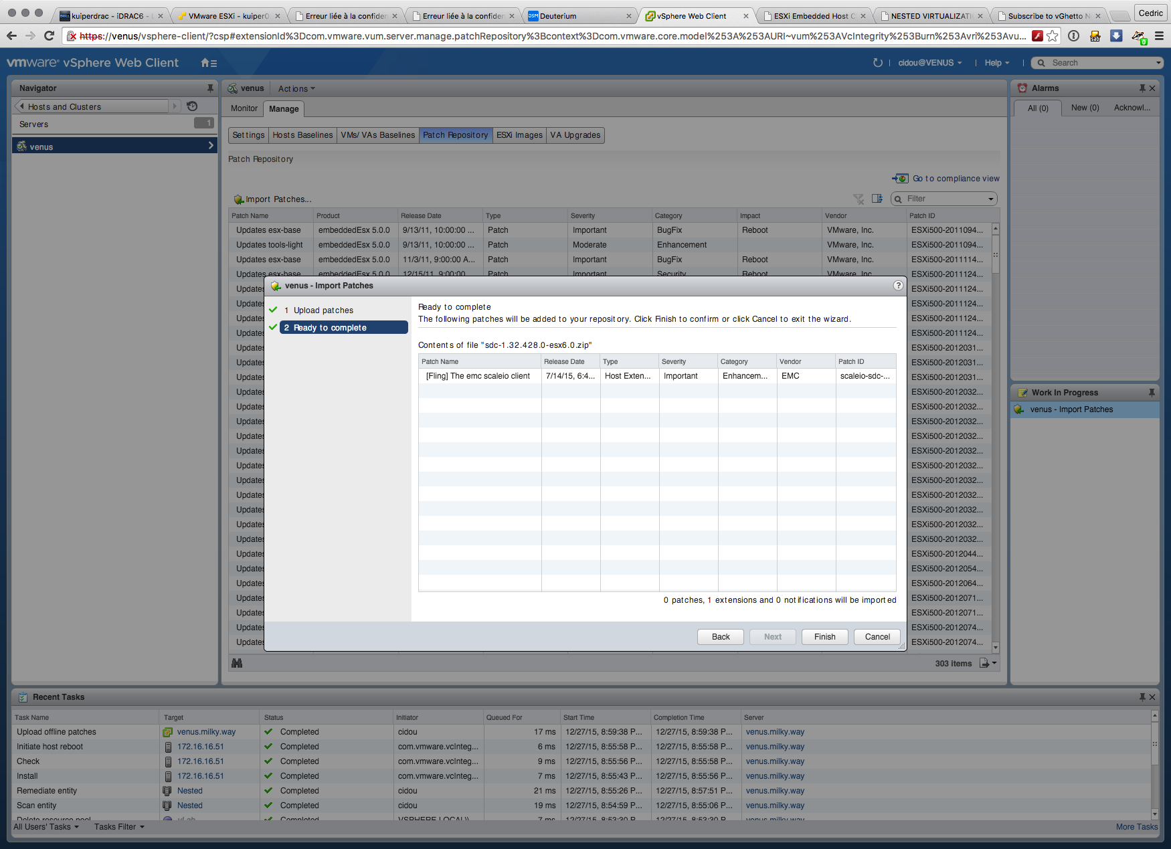The image size is (1171, 849).
Task: Open the More Tasks link
Action: coord(1136,827)
